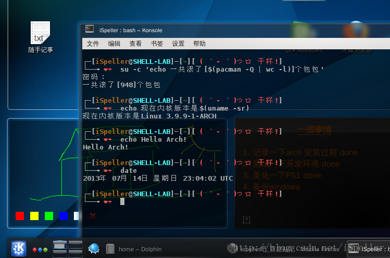The height and width of the screenshot is (258, 390).
Task: Click the red X clear icon in drawing widget
Action: coord(93,216)
